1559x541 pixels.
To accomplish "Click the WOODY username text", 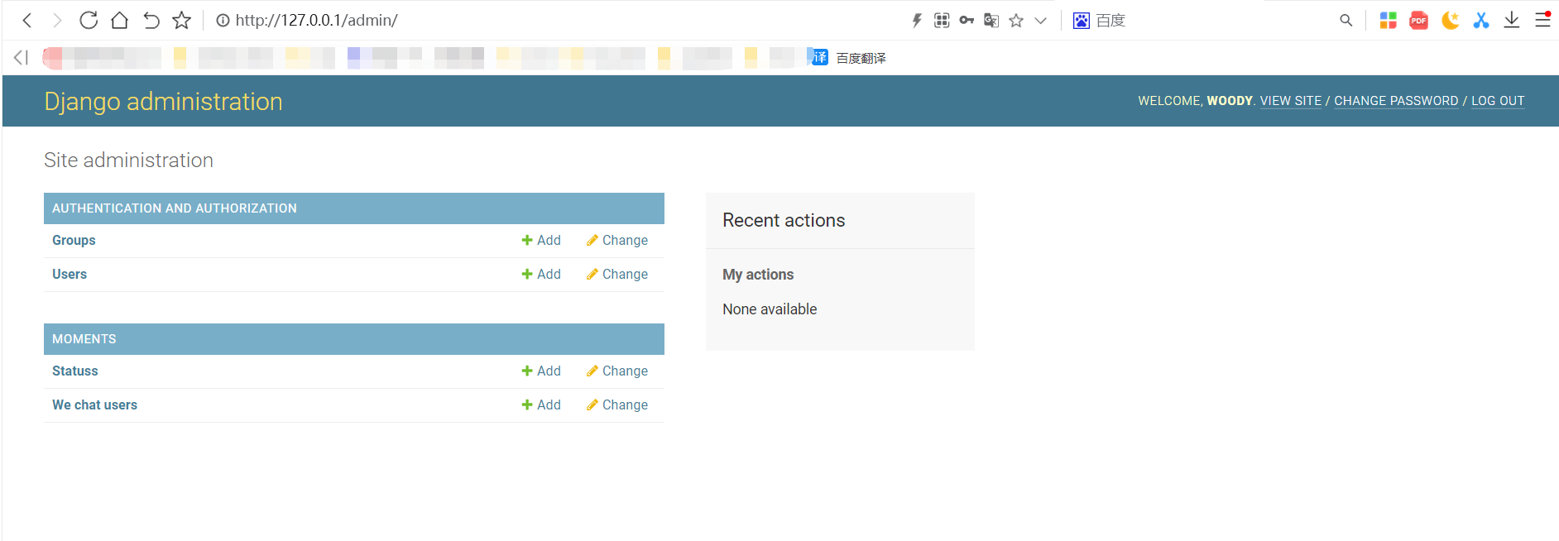I will [1230, 101].
